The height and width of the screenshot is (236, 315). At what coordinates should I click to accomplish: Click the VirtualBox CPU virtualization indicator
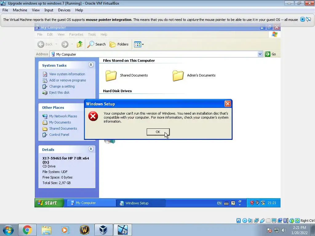coord(285,221)
